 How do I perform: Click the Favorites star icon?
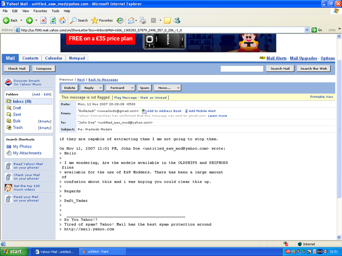click(x=95, y=20)
